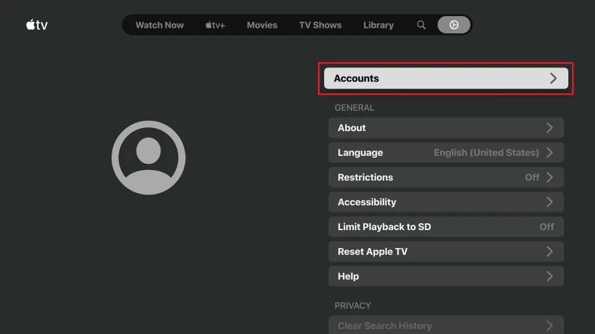Click the chevron on About row

[550, 127]
